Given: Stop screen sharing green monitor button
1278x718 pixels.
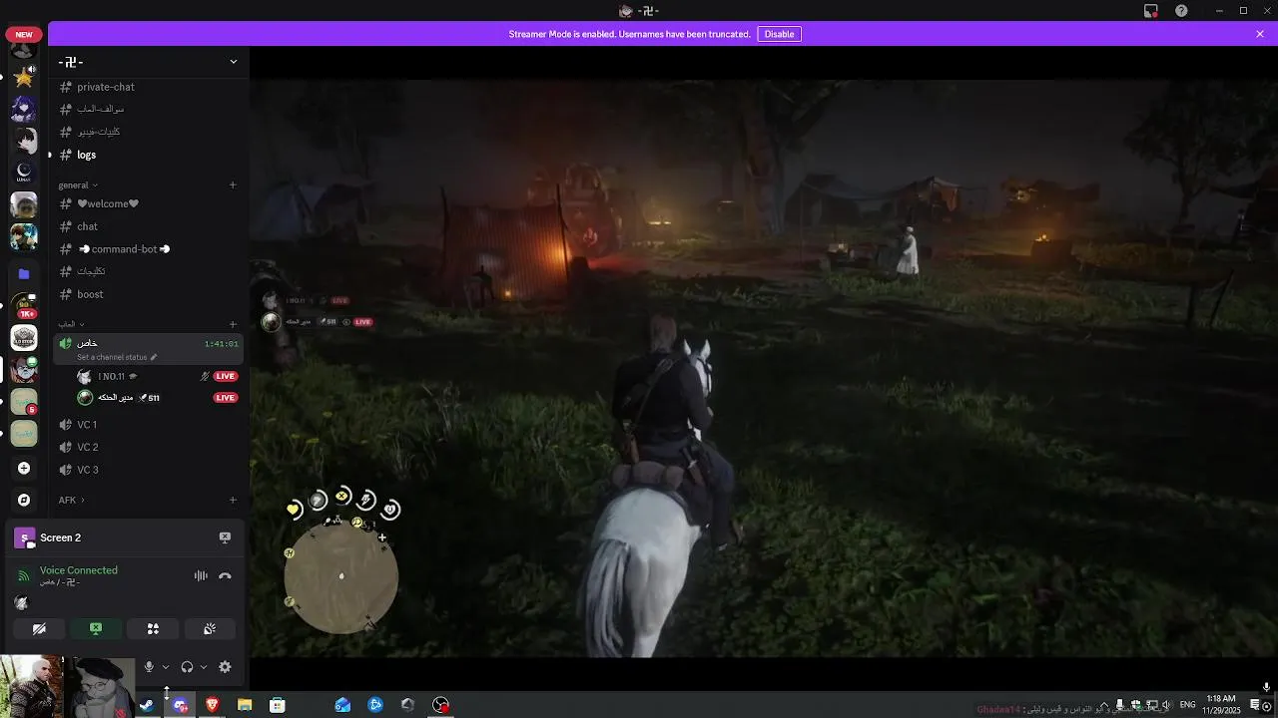Looking at the screenshot, I should point(96,628).
